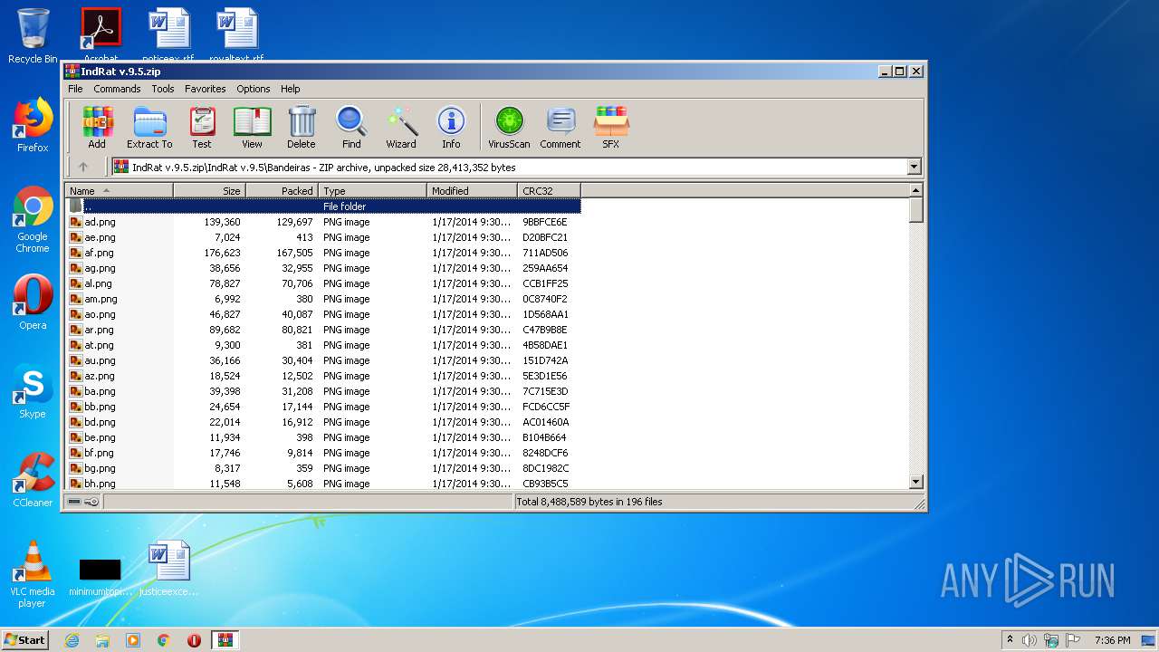The image size is (1159, 652).
Task: Open the Commands menu
Action: pyautogui.click(x=117, y=89)
